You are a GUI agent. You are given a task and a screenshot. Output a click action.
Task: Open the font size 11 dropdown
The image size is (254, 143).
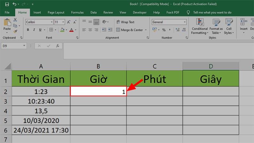63,22
